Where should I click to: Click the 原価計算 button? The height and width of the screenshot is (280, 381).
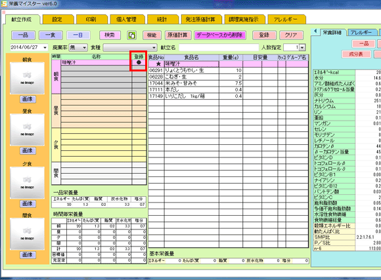point(178,35)
